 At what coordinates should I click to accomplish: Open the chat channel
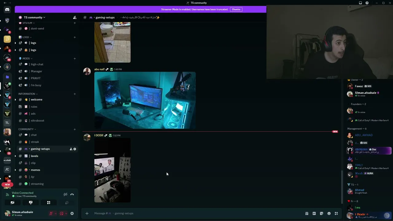click(47, 135)
